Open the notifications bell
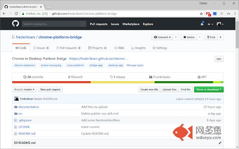This screenshot has width=239, height=149. pos(202,24)
